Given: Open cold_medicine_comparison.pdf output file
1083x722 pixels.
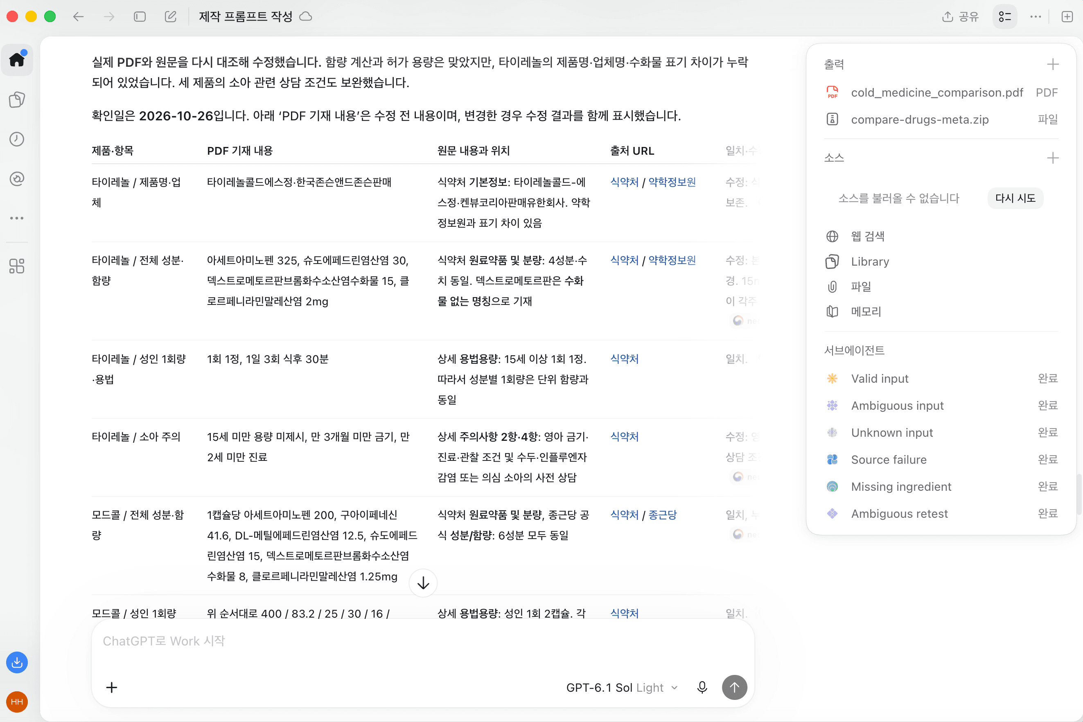Looking at the screenshot, I should point(941,93).
